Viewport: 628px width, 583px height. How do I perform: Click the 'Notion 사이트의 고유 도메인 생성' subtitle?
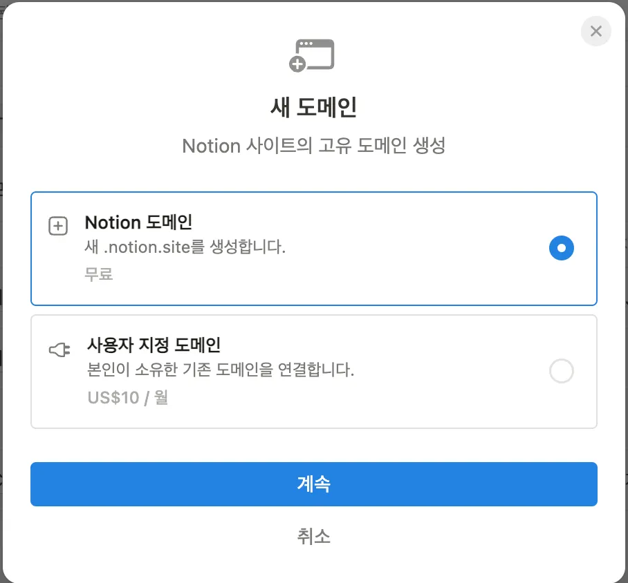tap(313, 146)
